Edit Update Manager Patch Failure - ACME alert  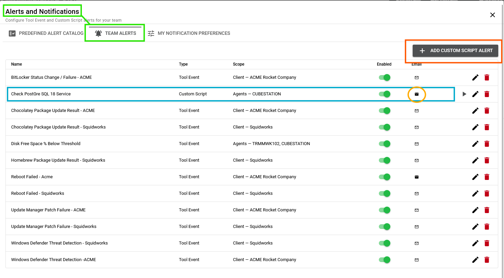point(475,210)
